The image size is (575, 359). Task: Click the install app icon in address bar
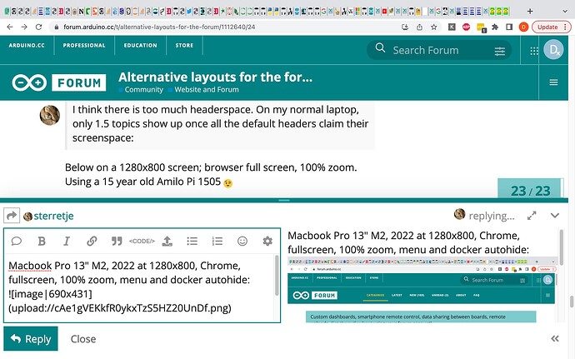[x=405, y=27]
